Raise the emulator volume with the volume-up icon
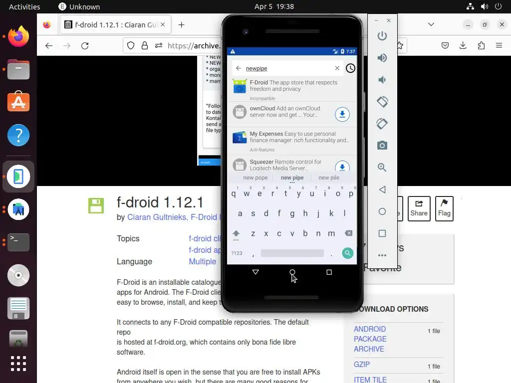The width and height of the screenshot is (511, 383). [382, 58]
